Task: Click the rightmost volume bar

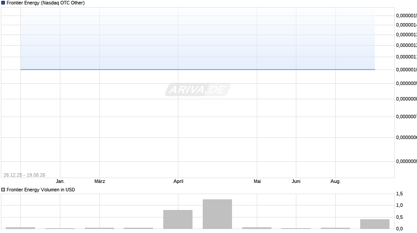Action: coord(375,224)
